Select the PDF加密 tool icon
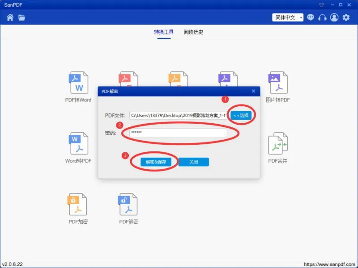 click(x=77, y=204)
